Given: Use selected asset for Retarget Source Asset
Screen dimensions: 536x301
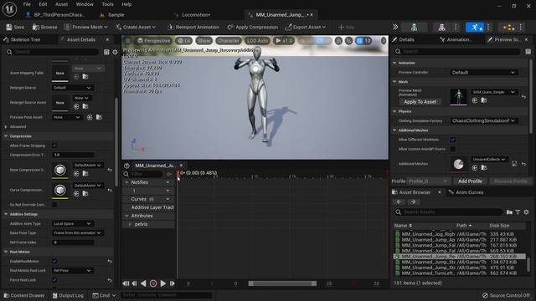Looking at the screenshot, I should [x=76, y=106].
